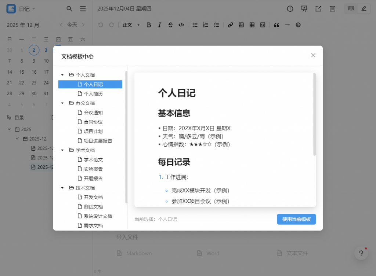Insert table from toolbar
This screenshot has width=376, height=276.
252,25
